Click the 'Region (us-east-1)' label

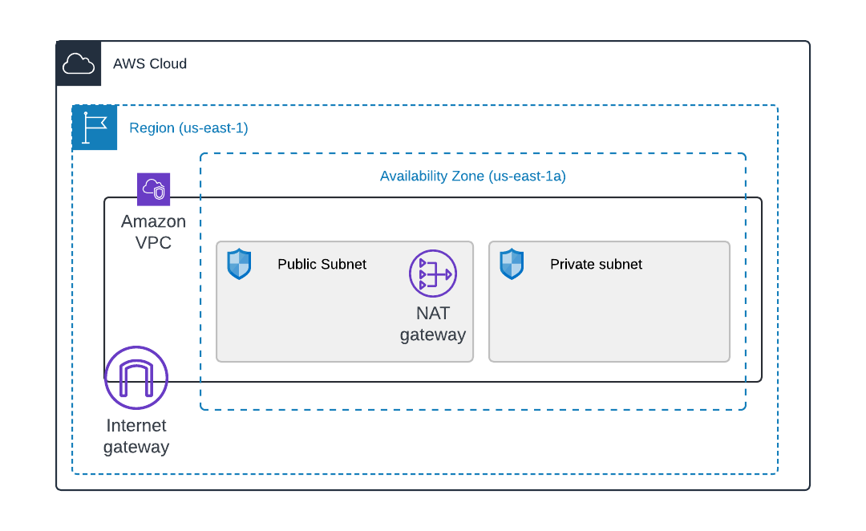point(188,128)
